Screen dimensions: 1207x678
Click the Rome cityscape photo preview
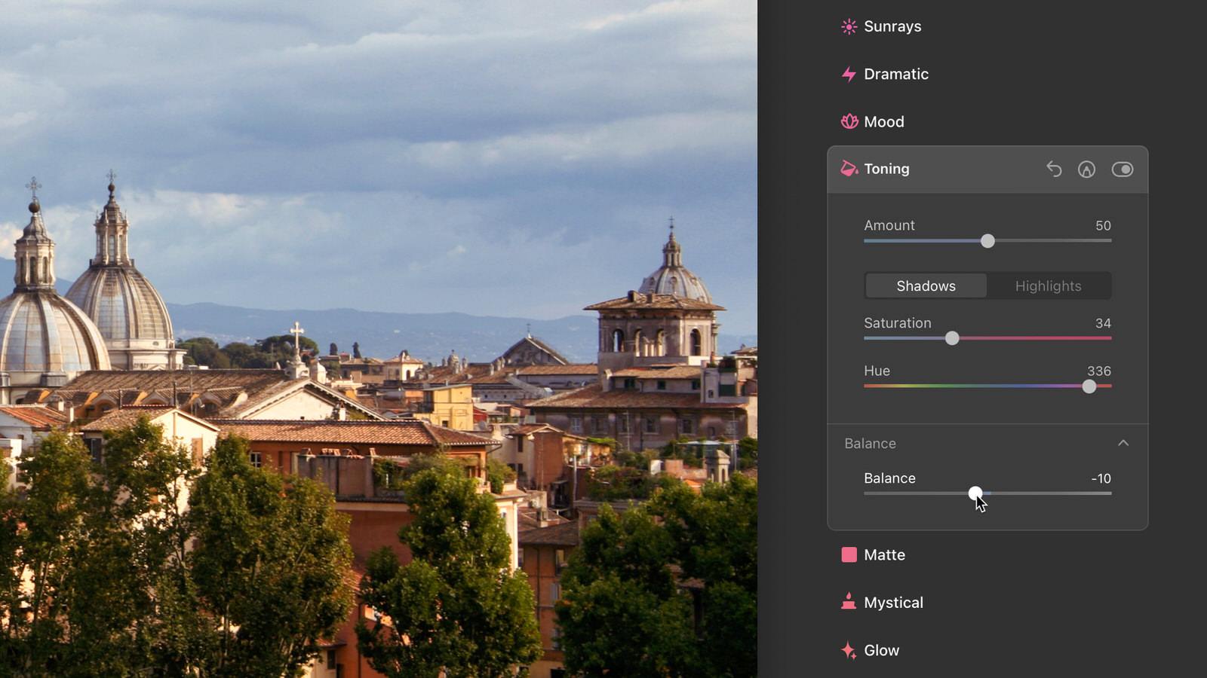(x=379, y=339)
